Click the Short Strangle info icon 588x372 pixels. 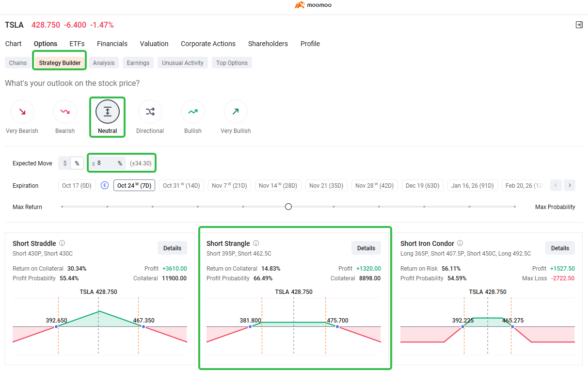click(x=255, y=243)
